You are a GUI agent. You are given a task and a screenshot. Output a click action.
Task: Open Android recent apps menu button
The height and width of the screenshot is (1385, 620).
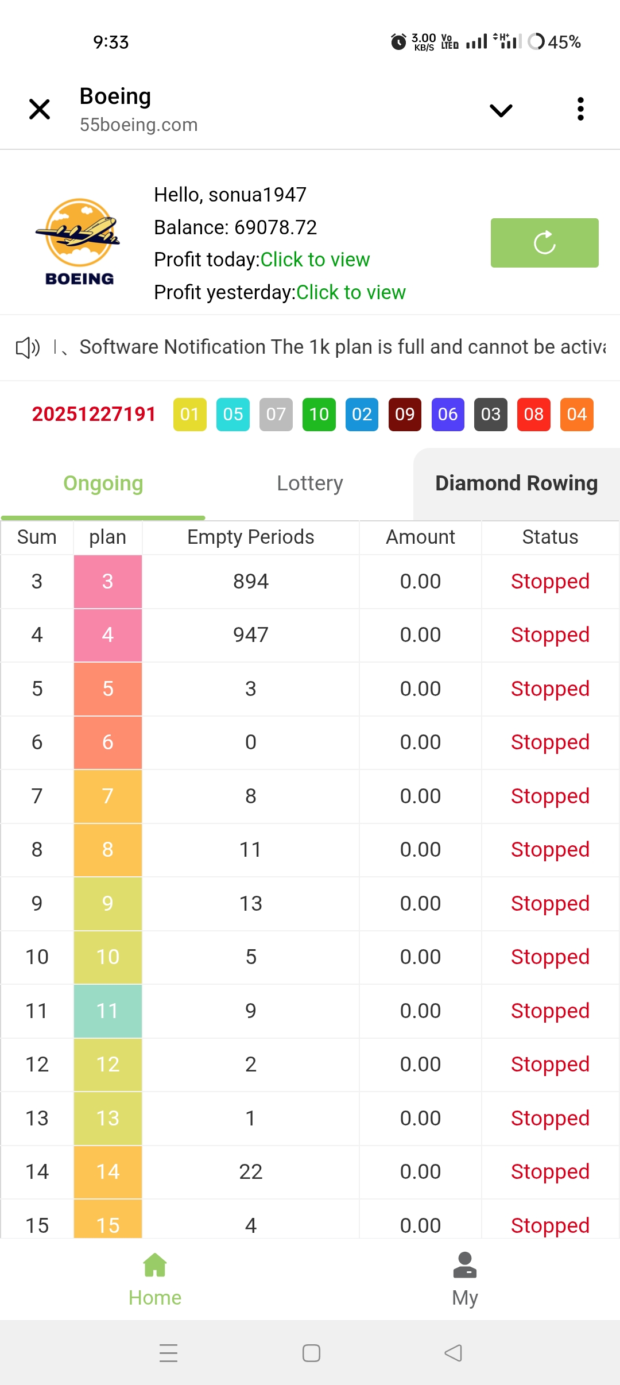tap(168, 1353)
